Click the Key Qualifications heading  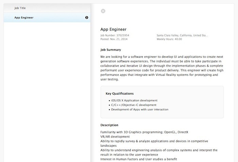coord(119,93)
